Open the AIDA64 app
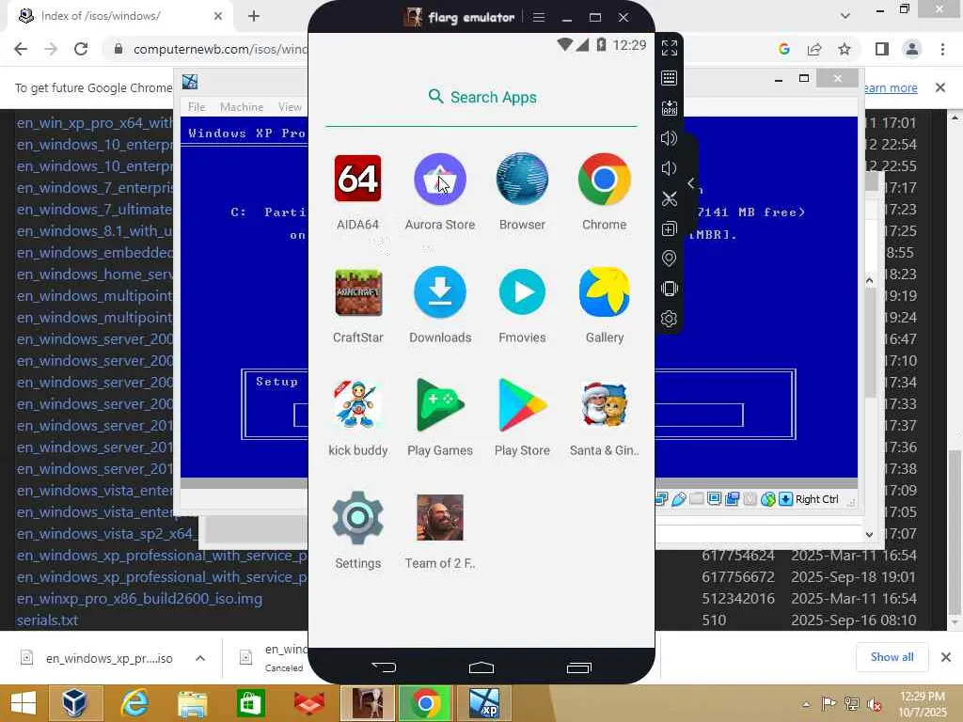 357,179
